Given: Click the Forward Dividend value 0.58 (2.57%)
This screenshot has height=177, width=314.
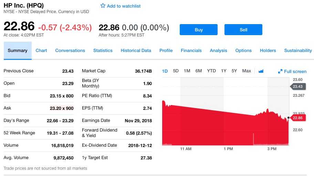Looking at the screenshot, I should pyautogui.click(x=139, y=133).
